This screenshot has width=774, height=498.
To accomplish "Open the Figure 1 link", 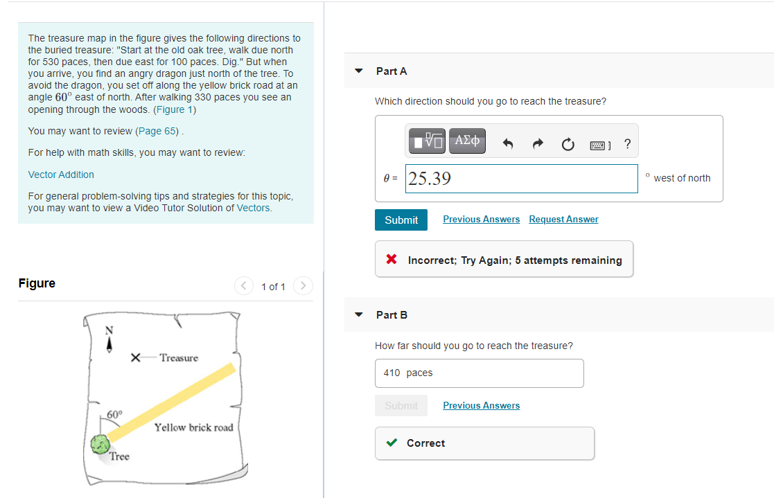I will pyautogui.click(x=174, y=109).
